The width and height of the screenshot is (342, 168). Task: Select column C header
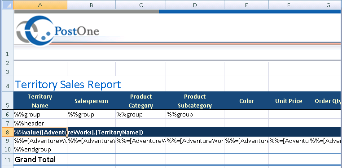pyautogui.click(x=140, y=5)
